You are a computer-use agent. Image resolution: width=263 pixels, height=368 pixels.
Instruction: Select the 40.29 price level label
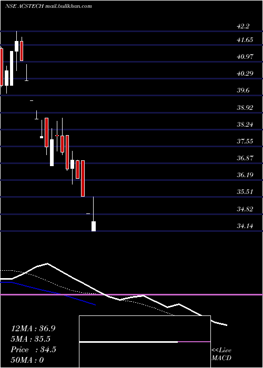click(245, 74)
